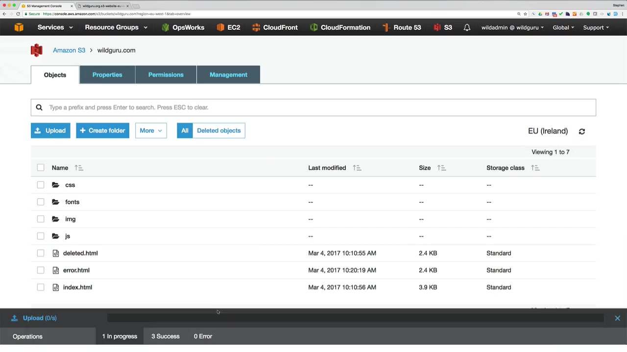Go to Amazon S3 breadcrumb link
This screenshot has width=627, height=352.
tap(69, 50)
